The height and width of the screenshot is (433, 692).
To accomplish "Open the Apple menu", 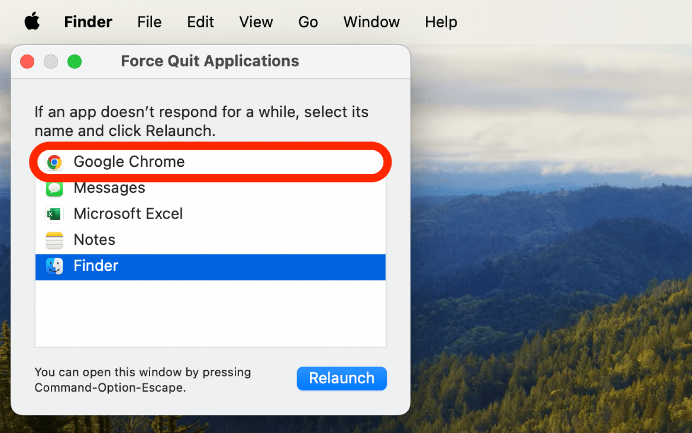I will coord(32,22).
